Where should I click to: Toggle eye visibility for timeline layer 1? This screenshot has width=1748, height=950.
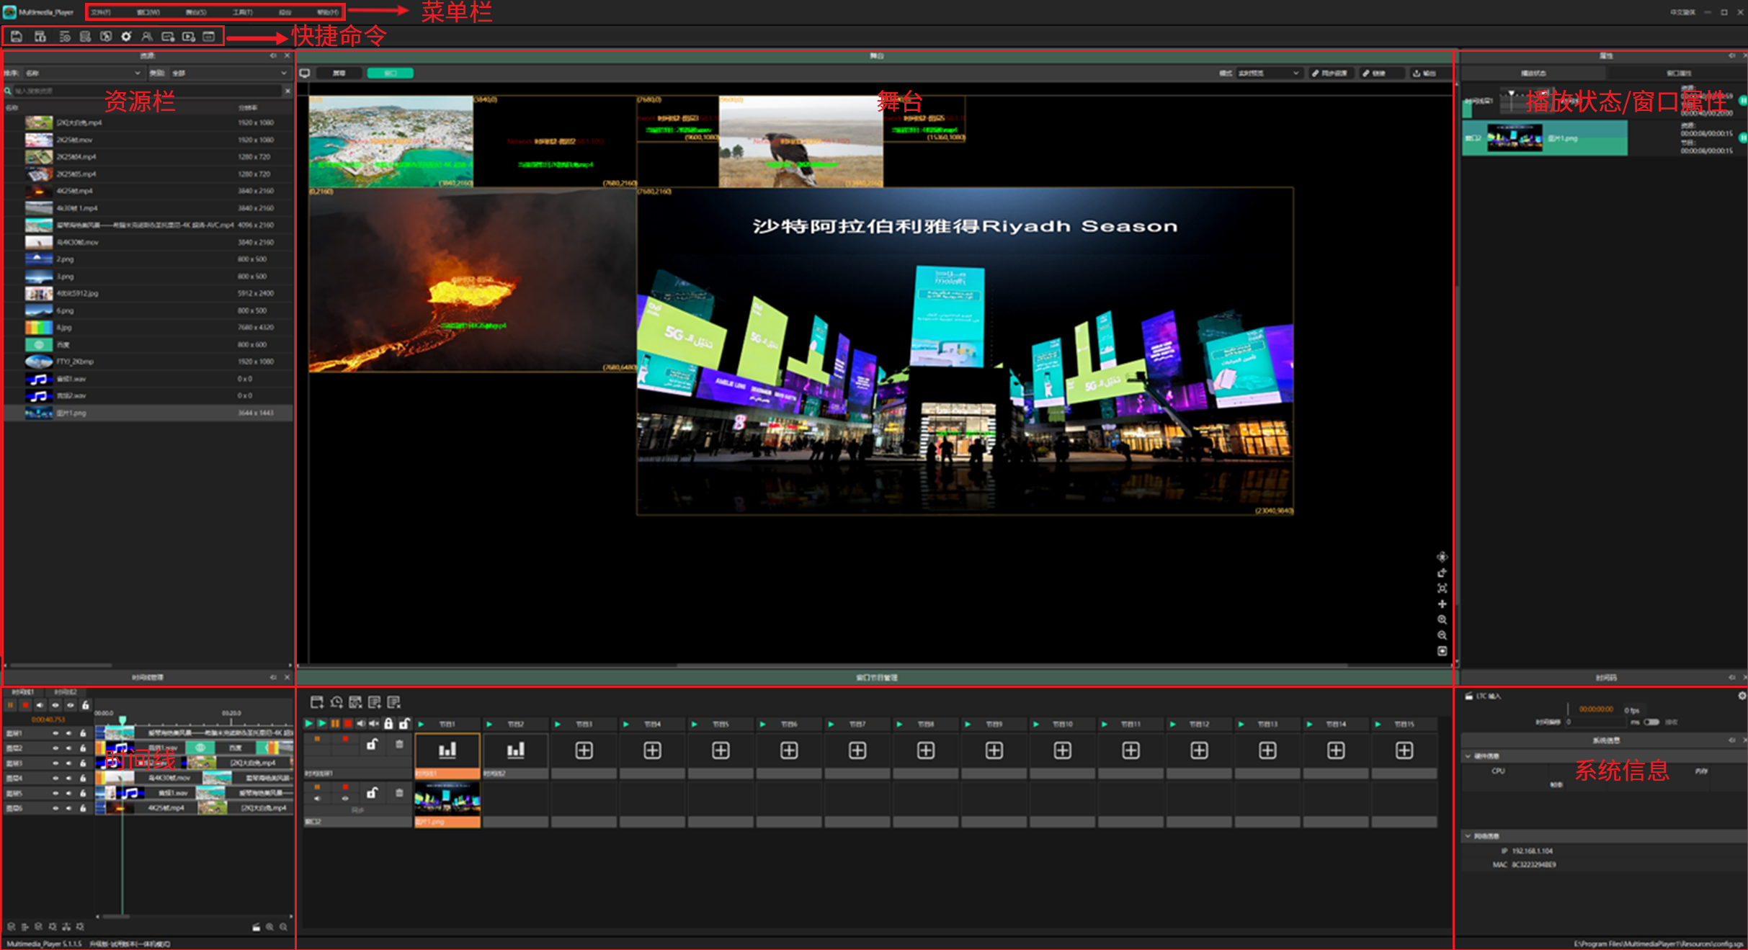click(x=55, y=733)
